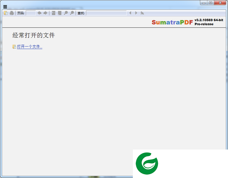Open the hamburger menu
The height and width of the screenshot is (178, 228).
[5, 7]
